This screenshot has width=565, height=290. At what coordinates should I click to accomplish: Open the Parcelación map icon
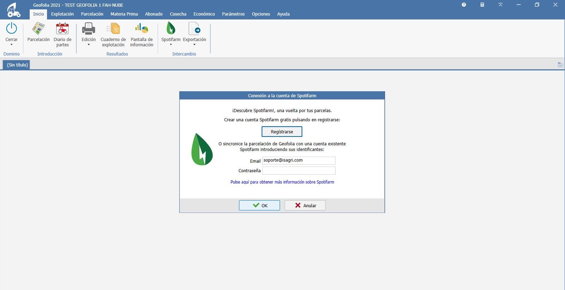[x=39, y=28]
